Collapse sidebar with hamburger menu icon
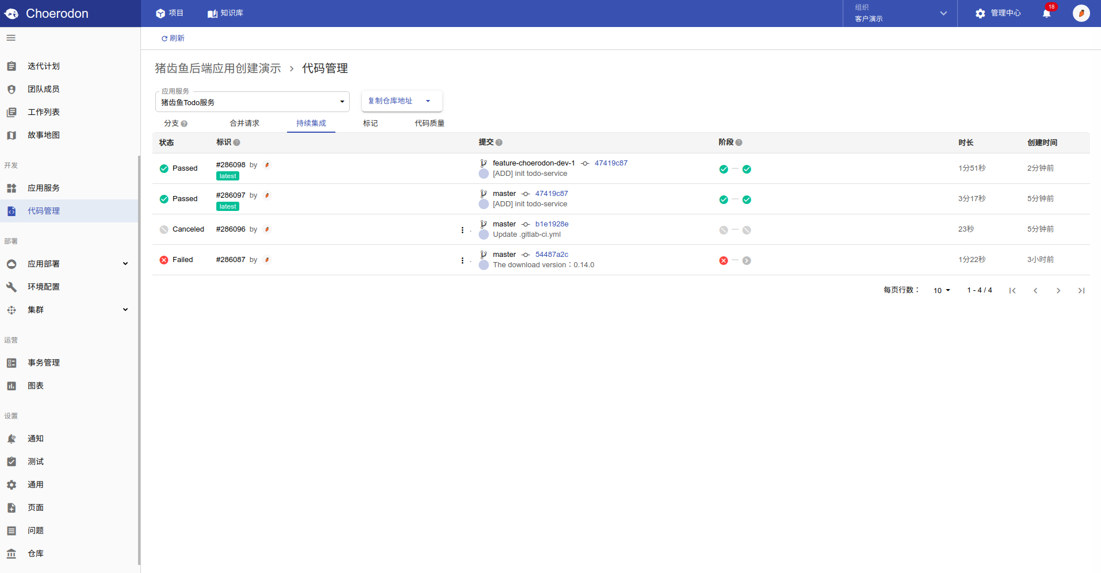 coord(11,38)
